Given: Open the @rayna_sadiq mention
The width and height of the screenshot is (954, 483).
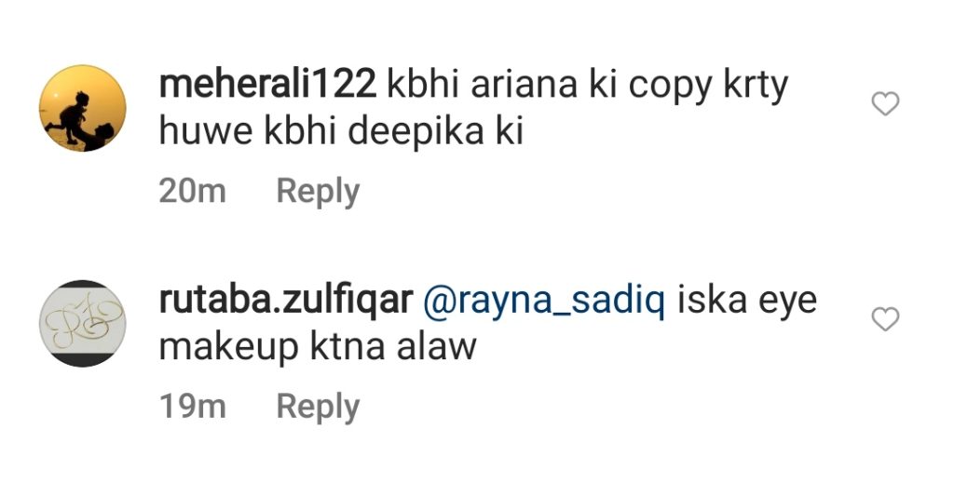Looking at the screenshot, I should point(544,302).
